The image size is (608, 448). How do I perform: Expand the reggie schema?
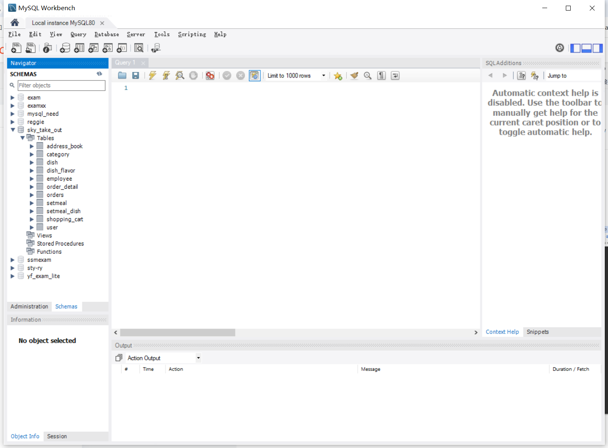click(12, 122)
